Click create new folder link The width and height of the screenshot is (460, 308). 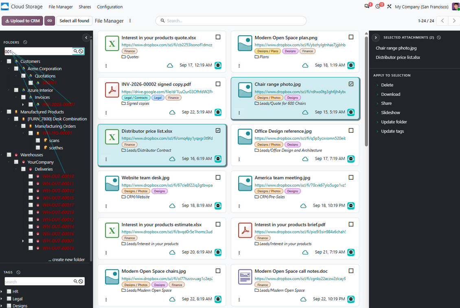point(67,260)
